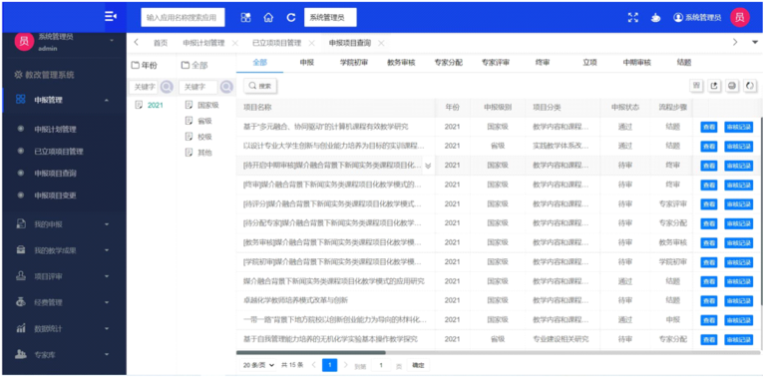Open 申报项目变更 in the sidebar
The image size is (766, 378).
pyautogui.click(x=55, y=195)
